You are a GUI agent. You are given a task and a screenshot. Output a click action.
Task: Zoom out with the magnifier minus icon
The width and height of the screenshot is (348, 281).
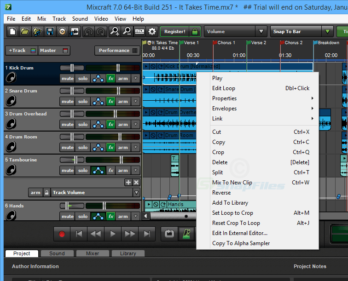pos(127,31)
